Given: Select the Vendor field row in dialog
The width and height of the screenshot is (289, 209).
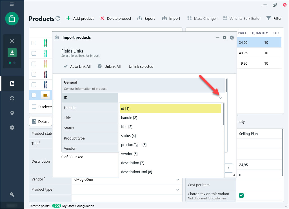Looking at the screenshot, I should (x=90, y=148).
